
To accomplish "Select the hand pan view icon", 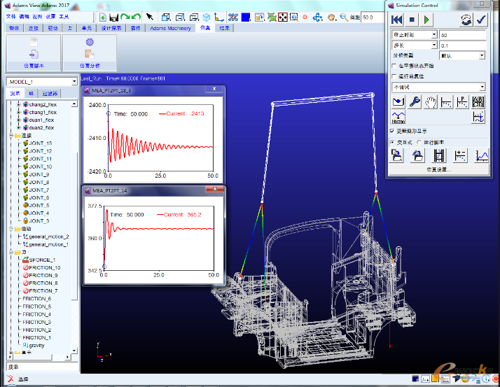I will pos(332,17).
